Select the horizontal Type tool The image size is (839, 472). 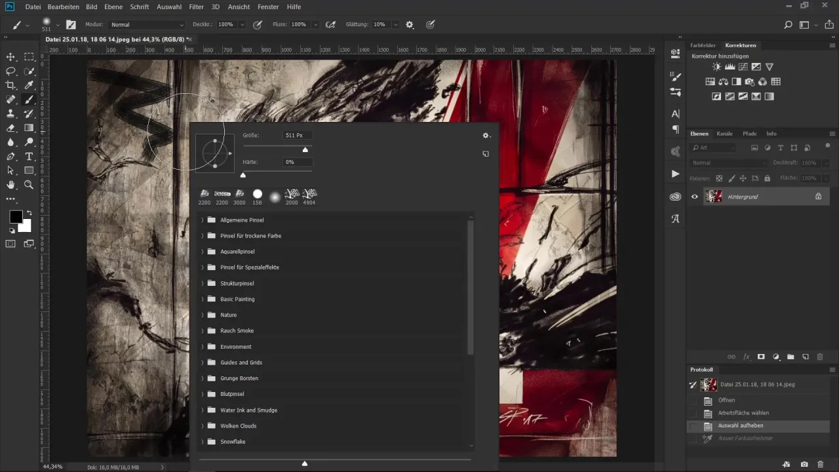(x=29, y=157)
